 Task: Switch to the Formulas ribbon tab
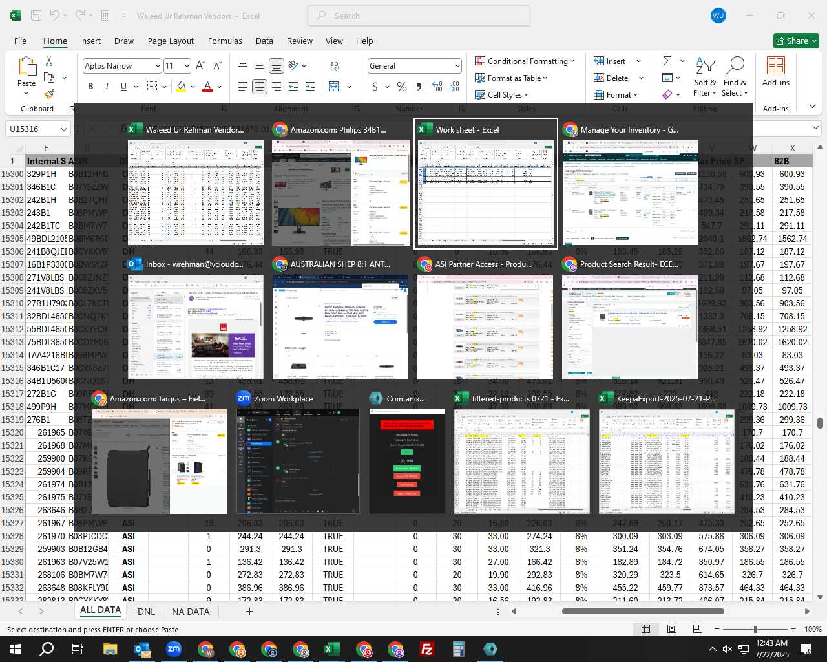(x=225, y=41)
